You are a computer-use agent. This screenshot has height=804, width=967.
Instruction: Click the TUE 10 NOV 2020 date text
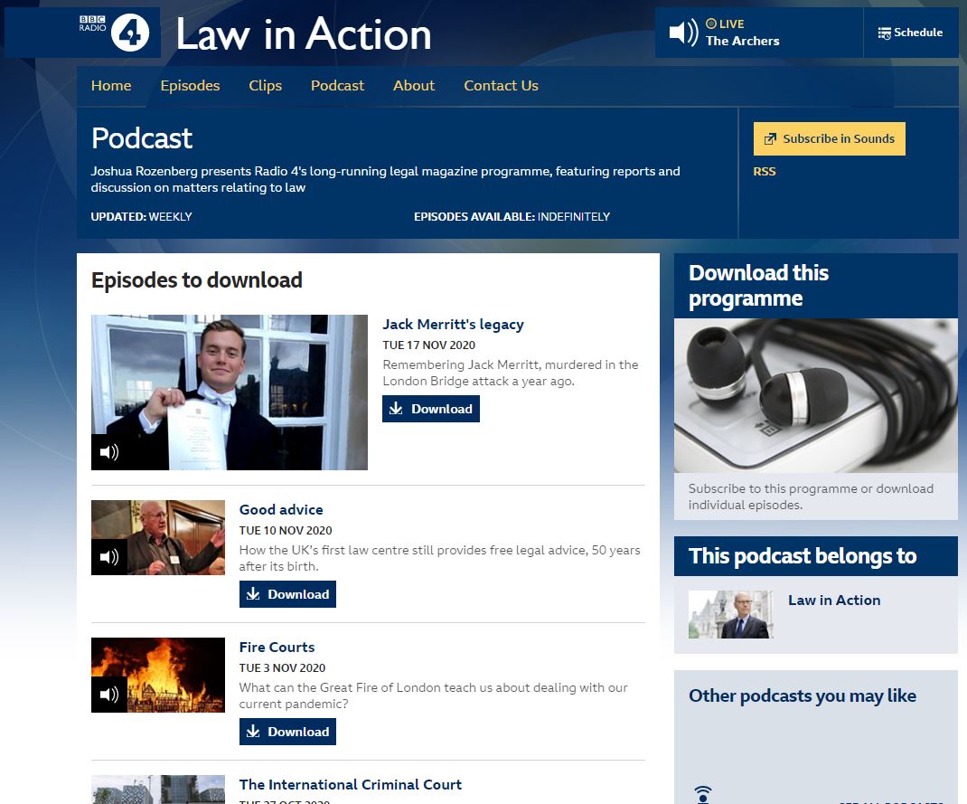click(x=286, y=531)
